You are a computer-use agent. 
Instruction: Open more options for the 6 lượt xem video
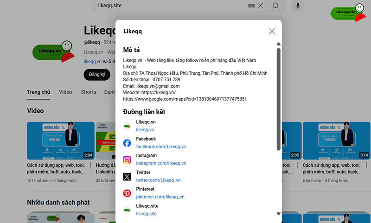(x=366, y=165)
